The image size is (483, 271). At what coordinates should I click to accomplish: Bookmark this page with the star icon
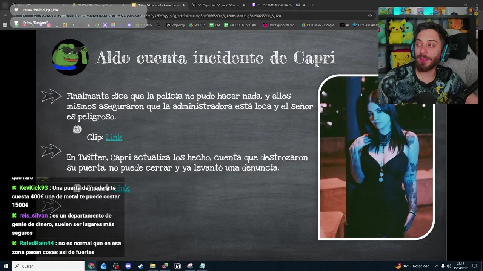pyautogui.click(x=370, y=16)
